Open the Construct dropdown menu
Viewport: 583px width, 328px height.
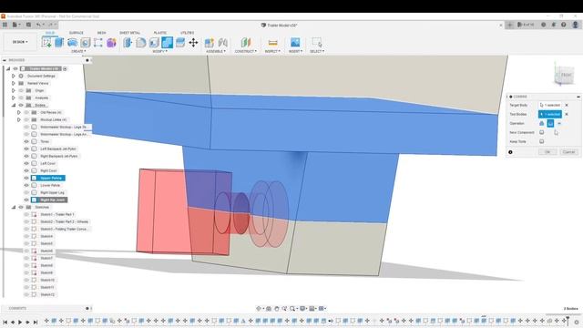[245, 51]
